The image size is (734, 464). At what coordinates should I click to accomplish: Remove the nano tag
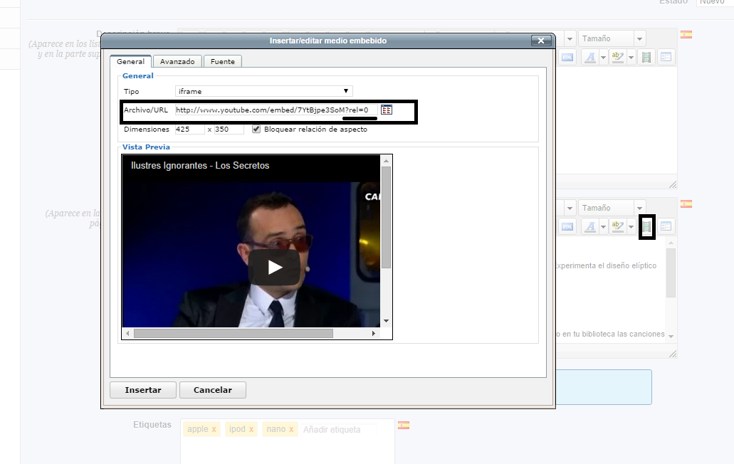tap(290, 429)
